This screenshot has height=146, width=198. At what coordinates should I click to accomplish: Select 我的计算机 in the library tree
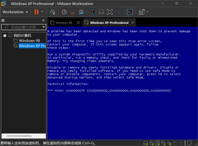[x=22, y=35]
